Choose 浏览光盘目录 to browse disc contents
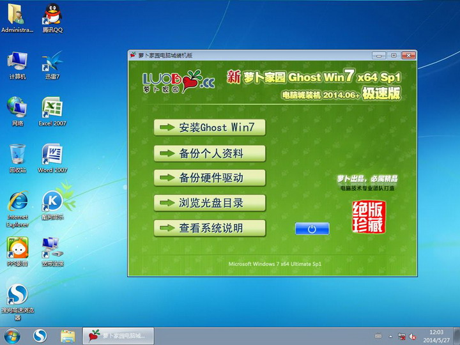Viewport: 460px width, 345px height. (x=210, y=203)
